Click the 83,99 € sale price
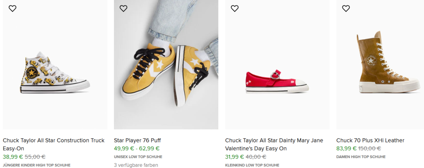 [346, 149]
